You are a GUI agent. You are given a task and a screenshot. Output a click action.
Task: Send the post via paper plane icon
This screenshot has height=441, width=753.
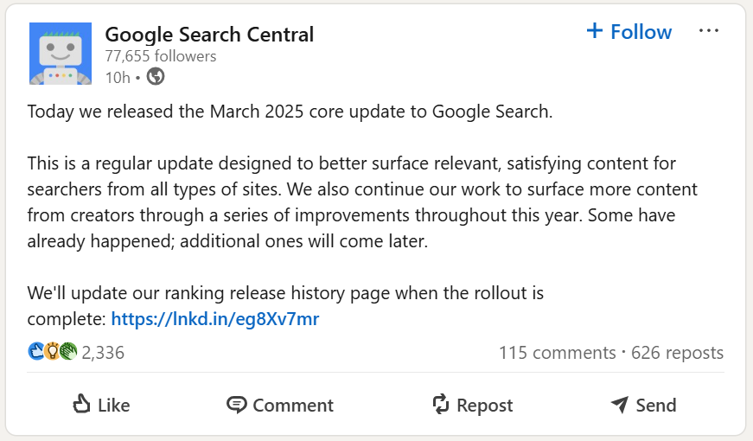pyautogui.click(x=619, y=405)
